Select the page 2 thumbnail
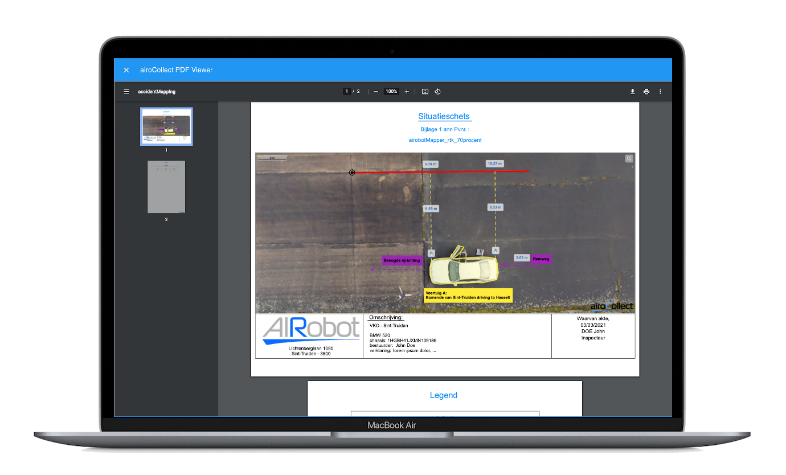This screenshot has height=475, width=786. pos(166,187)
